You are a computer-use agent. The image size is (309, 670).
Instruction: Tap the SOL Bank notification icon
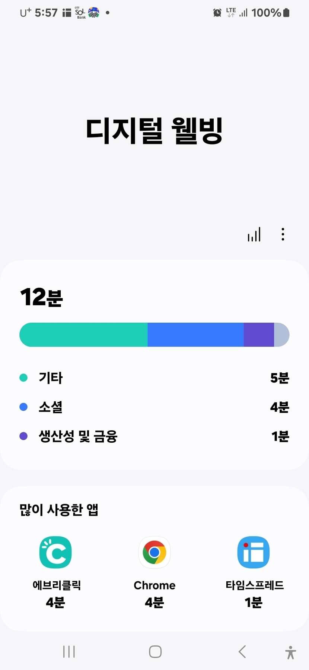(80, 13)
